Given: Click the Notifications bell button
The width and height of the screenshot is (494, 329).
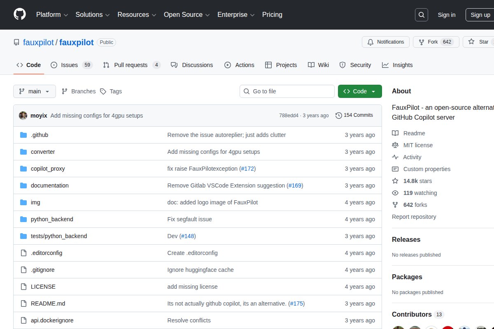Looking at the screenshot, I should click(386, 42).
